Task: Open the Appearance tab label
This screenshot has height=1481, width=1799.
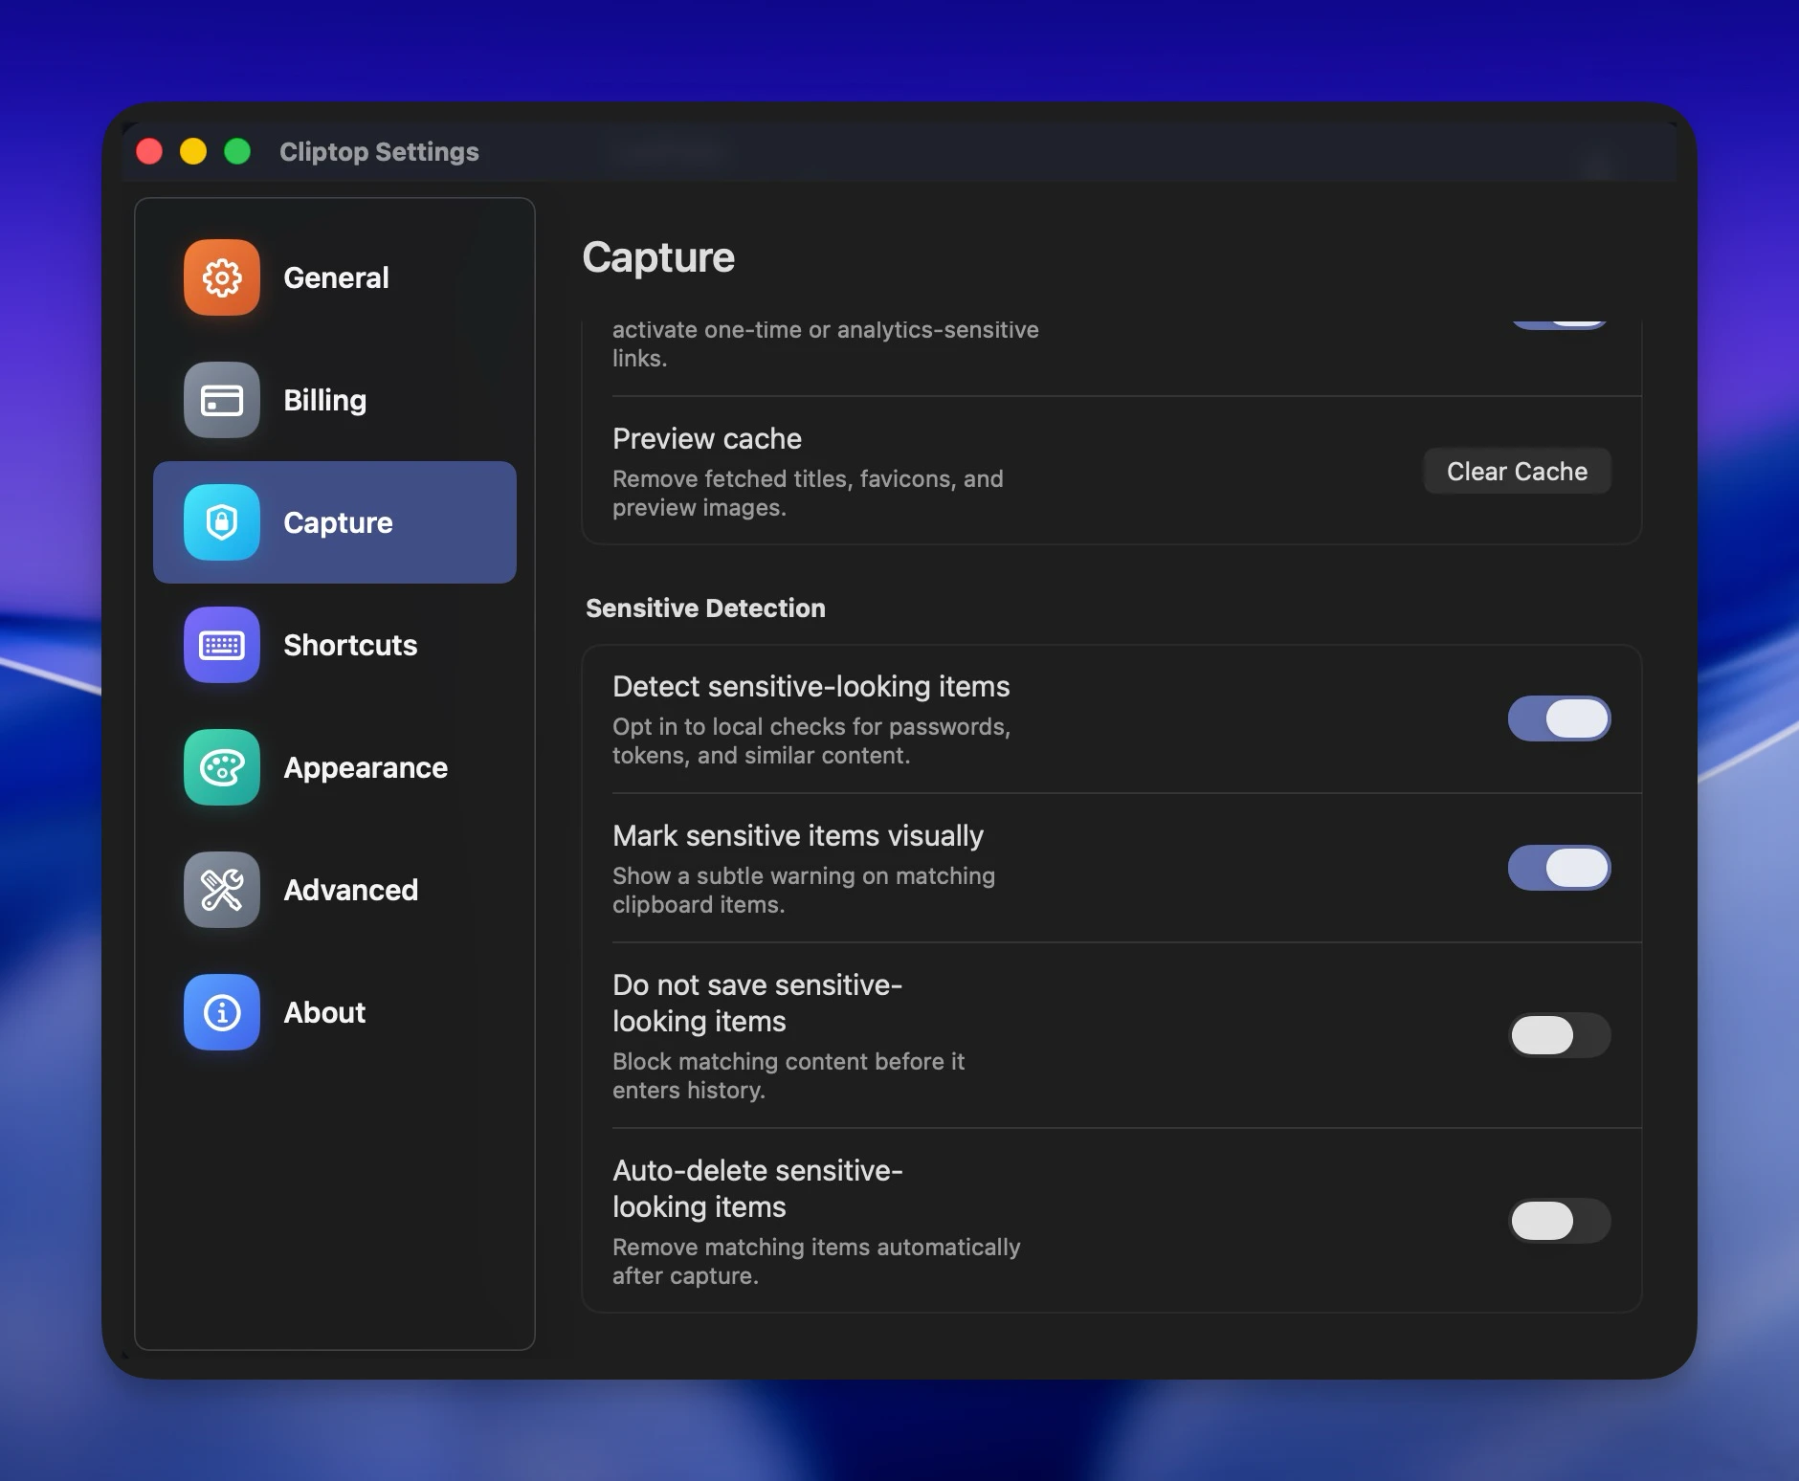Action: coord(366,767)
